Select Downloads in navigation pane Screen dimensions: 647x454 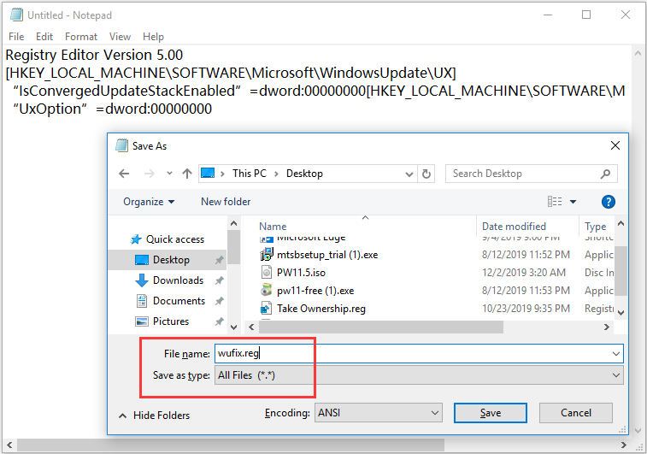(178, 280)
